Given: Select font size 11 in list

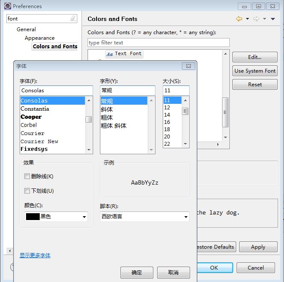Looking at the screenshot, I should click(x=172, y=100).
